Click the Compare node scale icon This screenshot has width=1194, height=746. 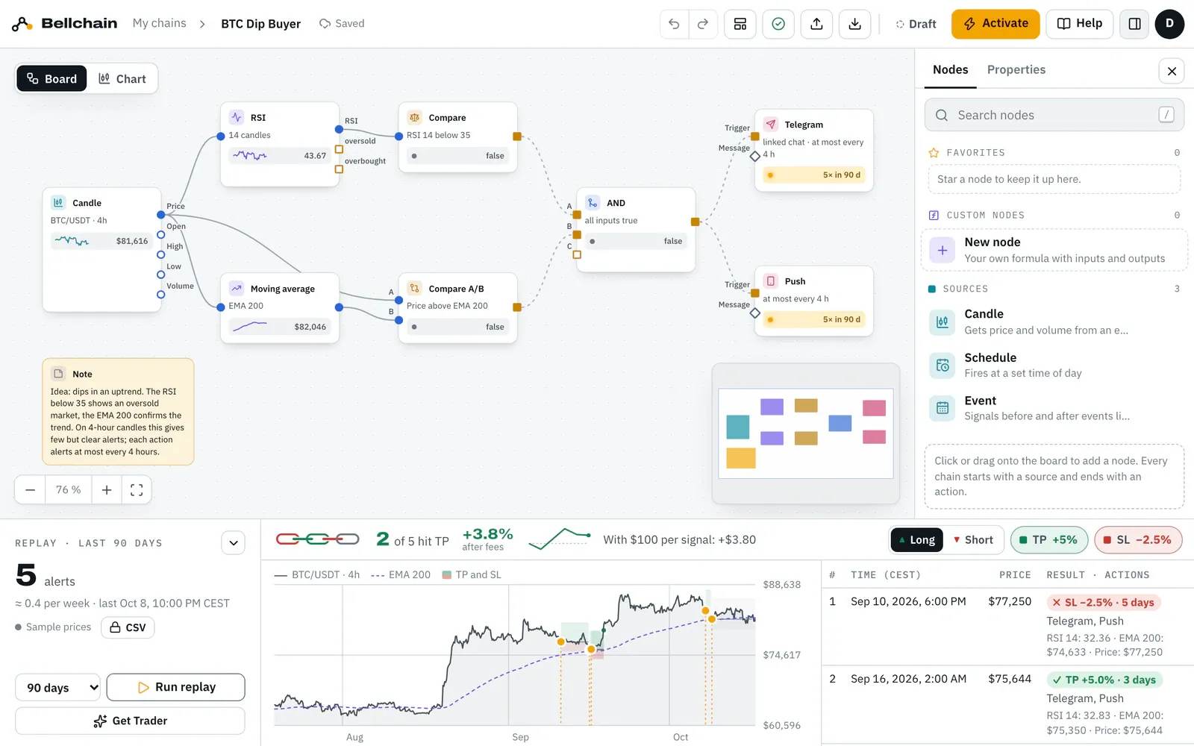pos(414,117)
